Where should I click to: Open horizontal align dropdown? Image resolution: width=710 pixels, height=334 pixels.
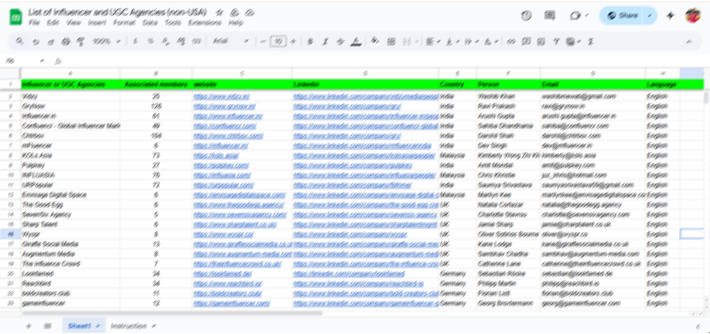(433, 41)
